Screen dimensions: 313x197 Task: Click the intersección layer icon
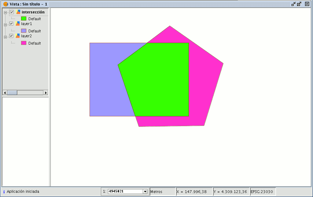pyautogui.click(x=18, y=12)
